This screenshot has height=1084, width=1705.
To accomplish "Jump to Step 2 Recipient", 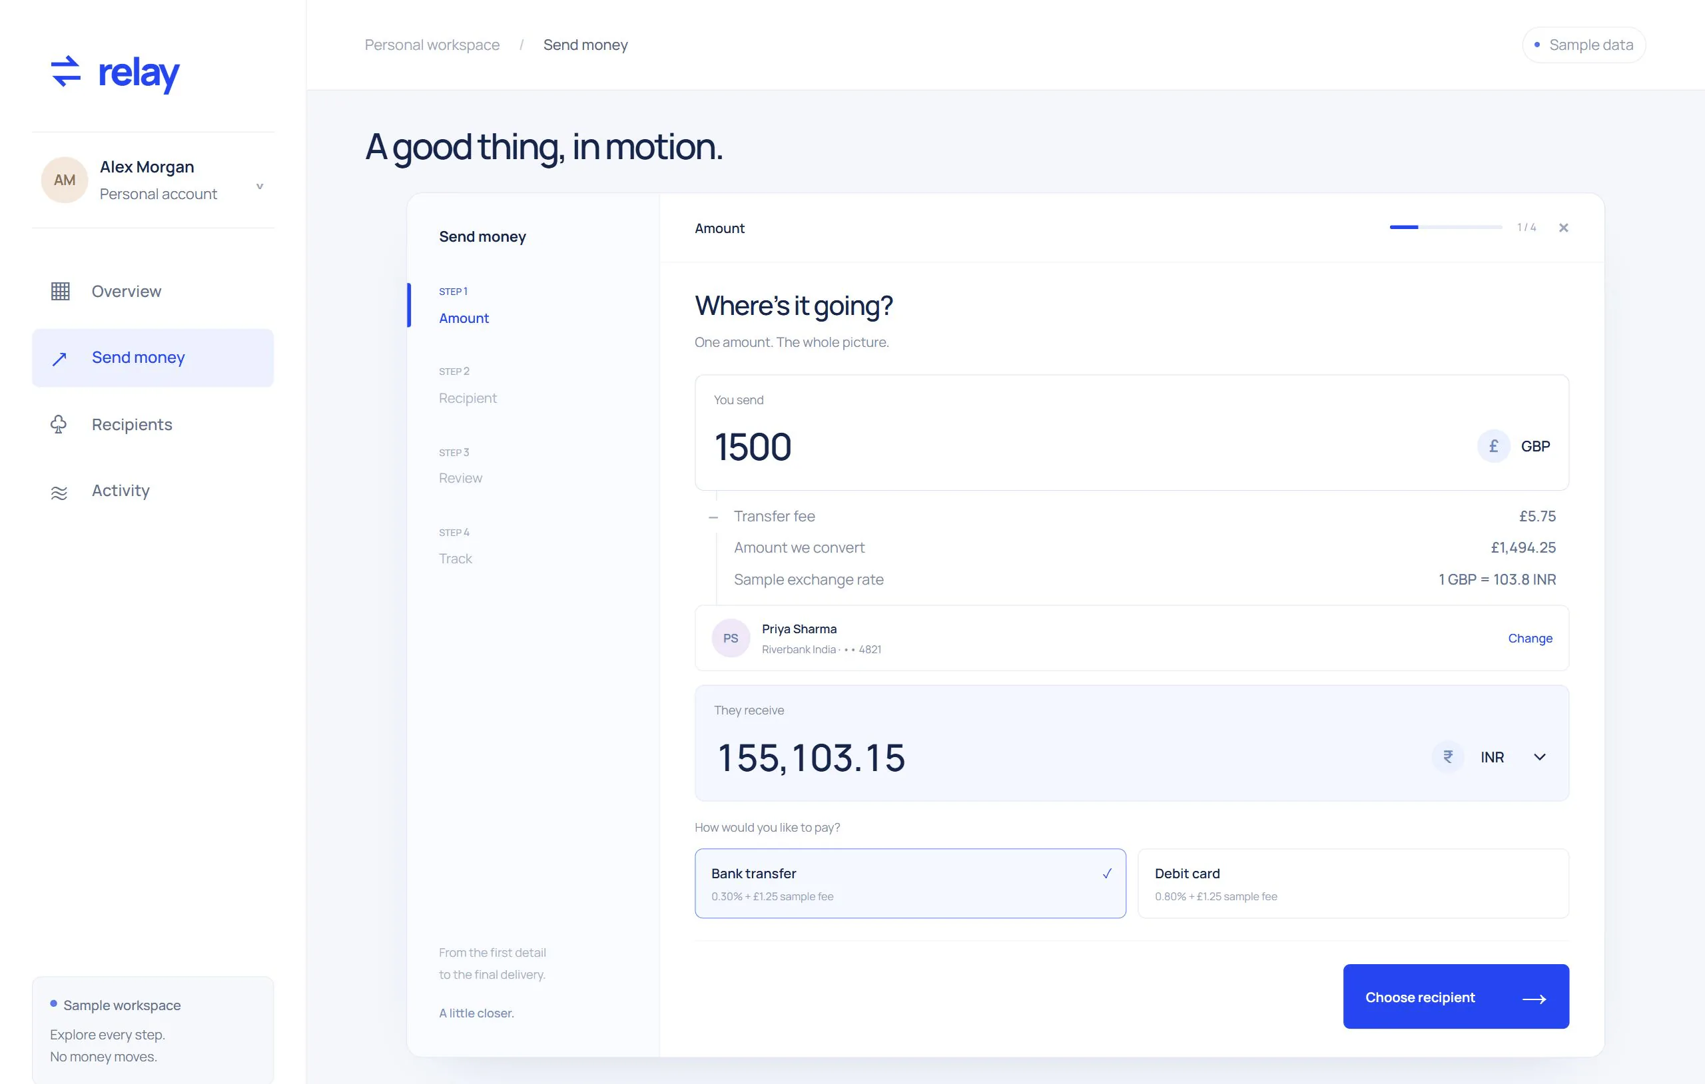I will coord(468,386).
